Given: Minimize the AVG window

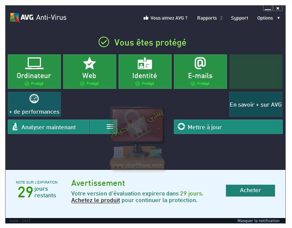Looking at the screenshot, I should click(x=268, y=9).
